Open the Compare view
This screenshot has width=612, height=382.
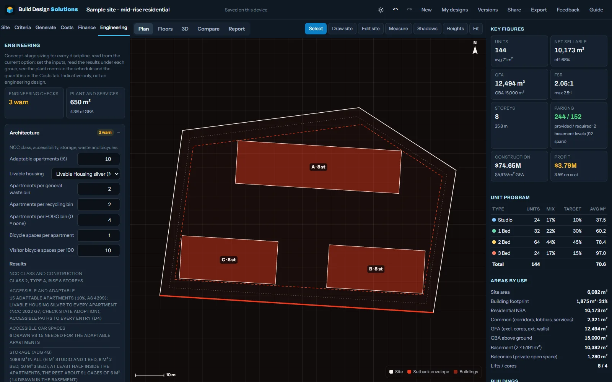pos(208,29)
